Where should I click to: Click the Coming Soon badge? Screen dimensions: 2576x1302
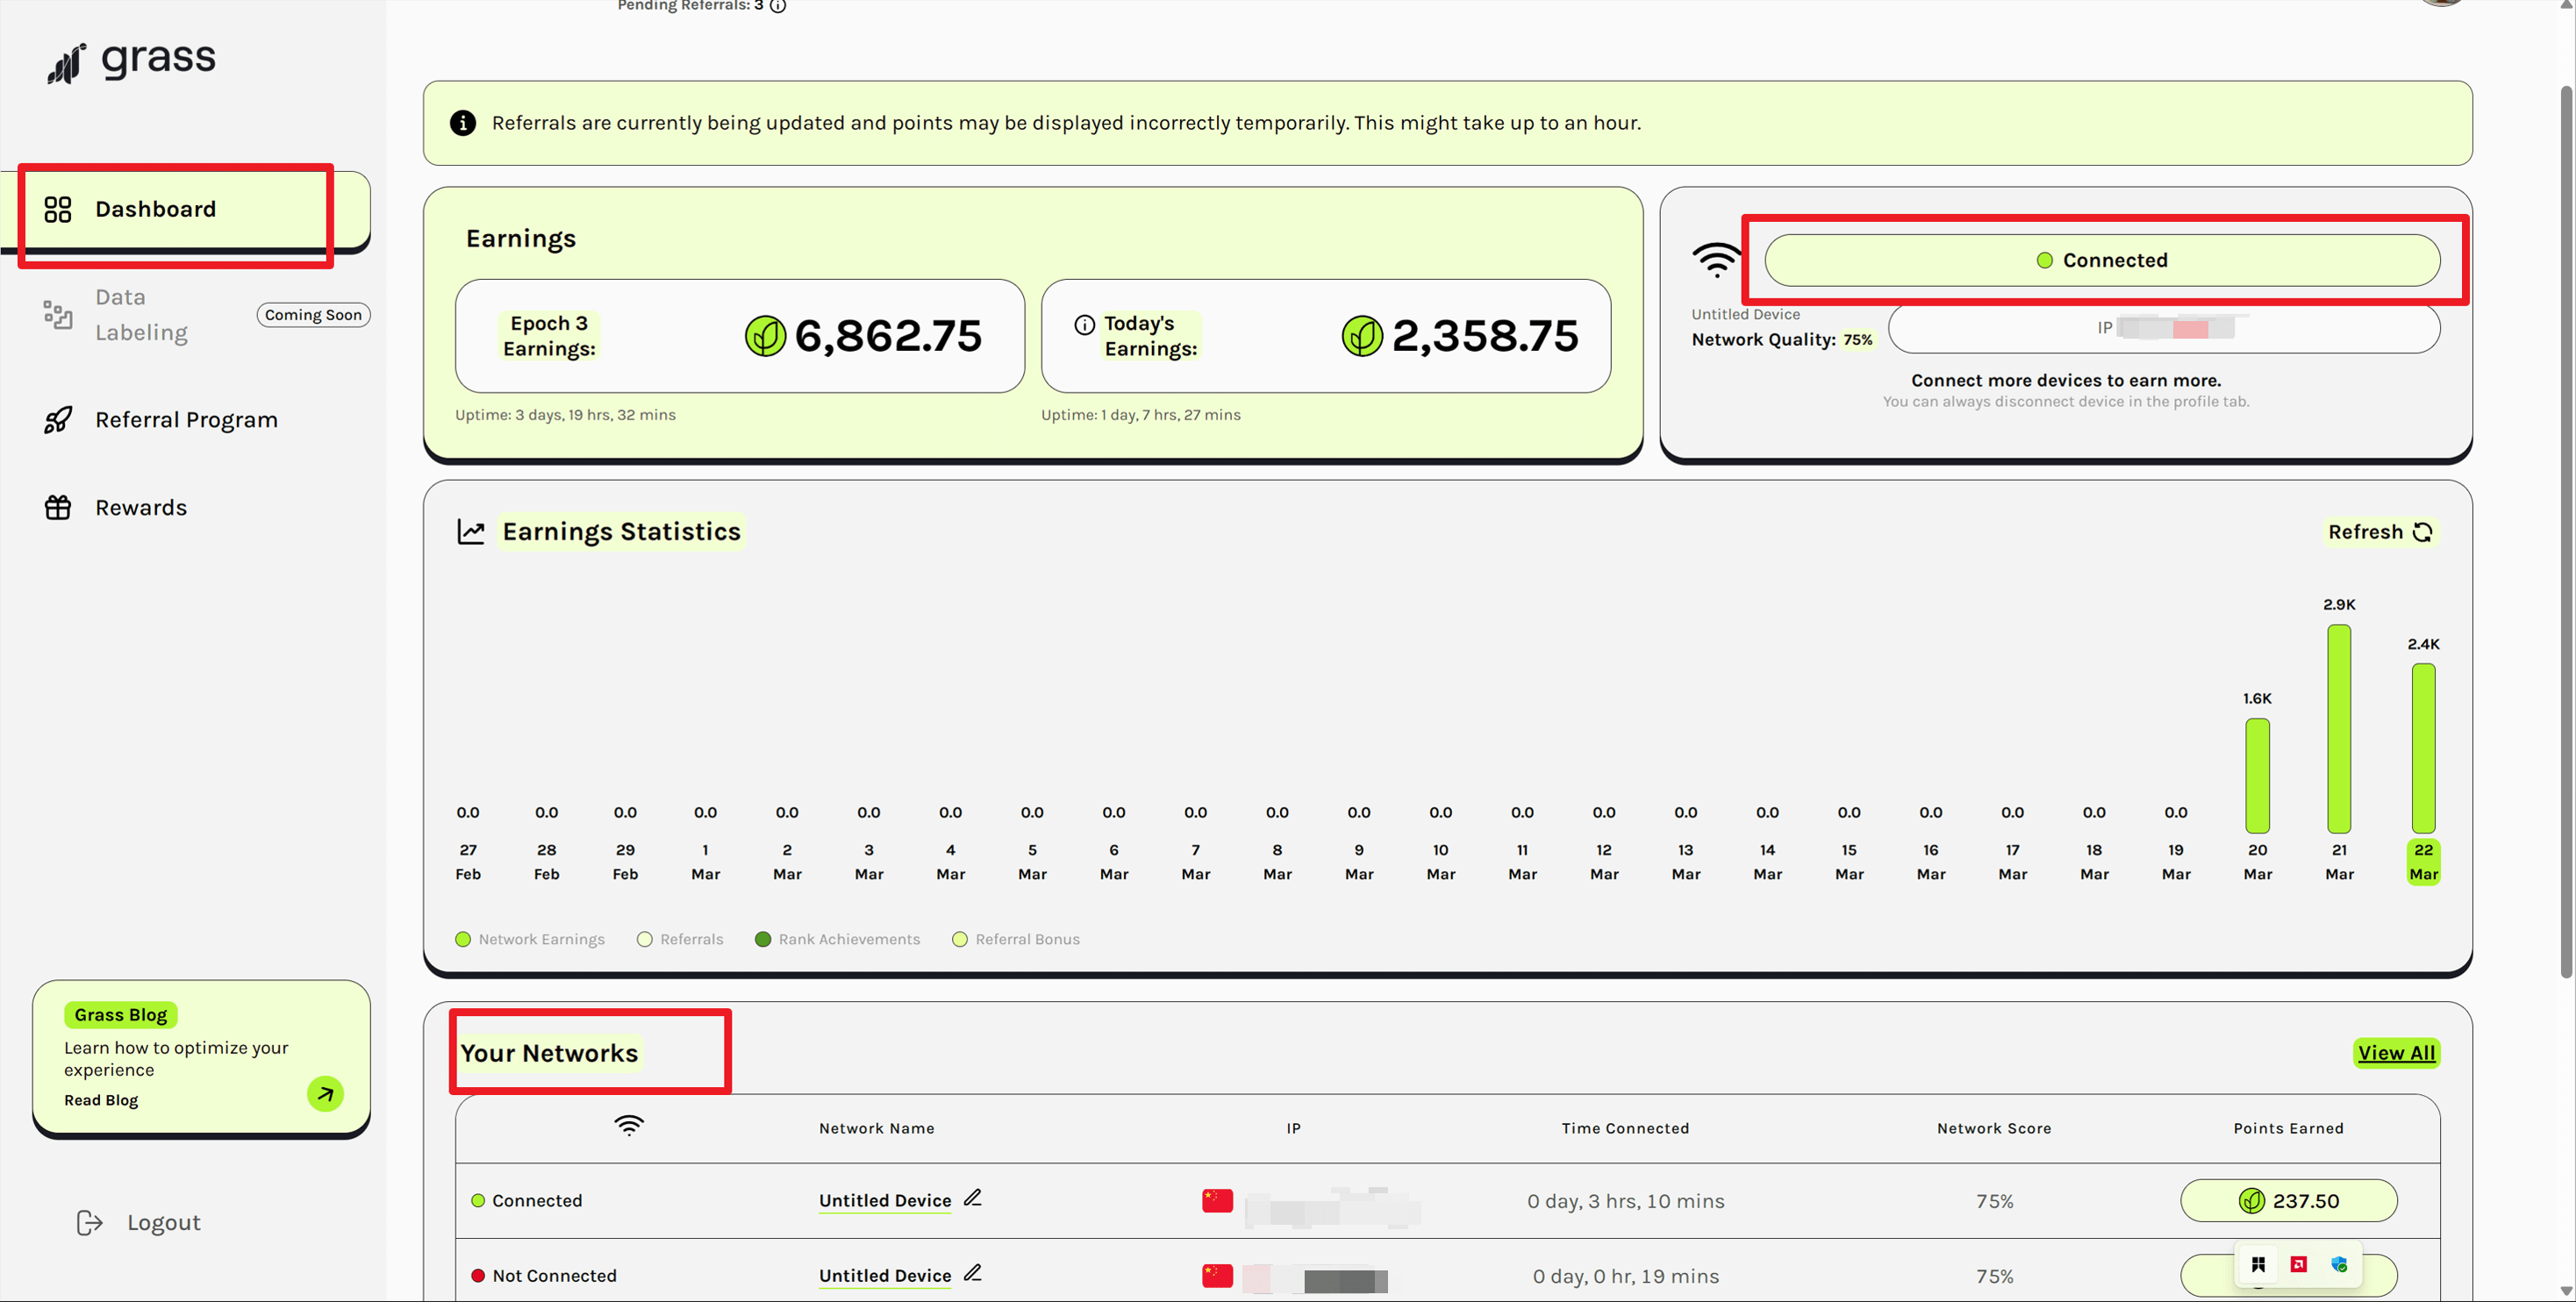point(313,314)
